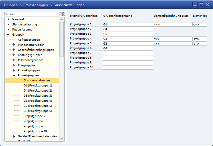Click the Suche search field
The width and height of the screenshot is (213, 146).
pos(32,14)
